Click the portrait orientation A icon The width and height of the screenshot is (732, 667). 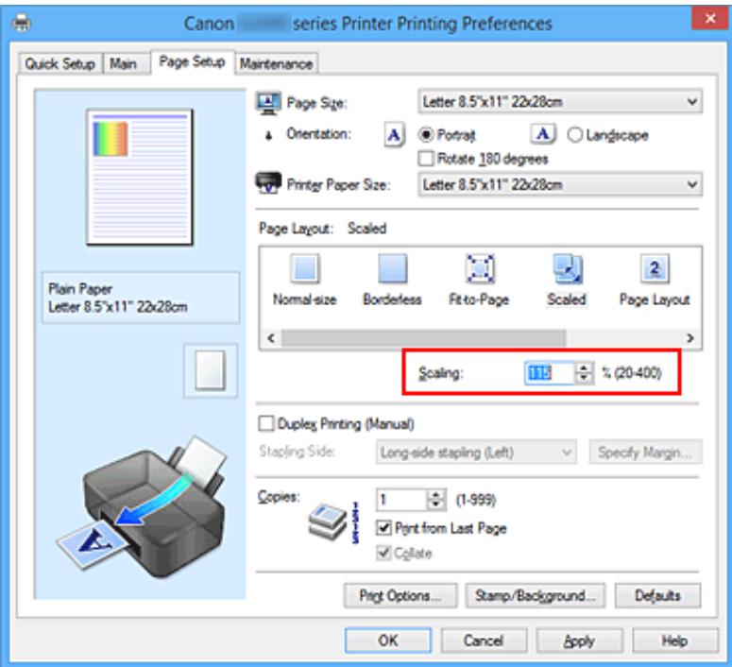click(x=395, y=135)
